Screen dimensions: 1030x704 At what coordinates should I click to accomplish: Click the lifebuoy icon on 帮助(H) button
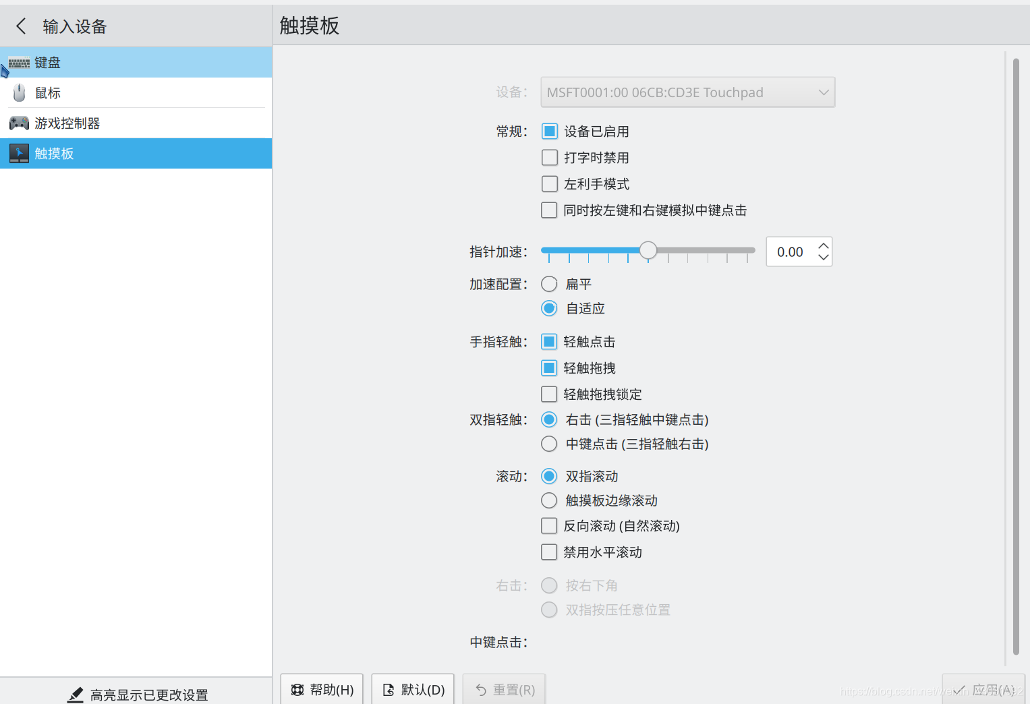[x=297, y=690]
